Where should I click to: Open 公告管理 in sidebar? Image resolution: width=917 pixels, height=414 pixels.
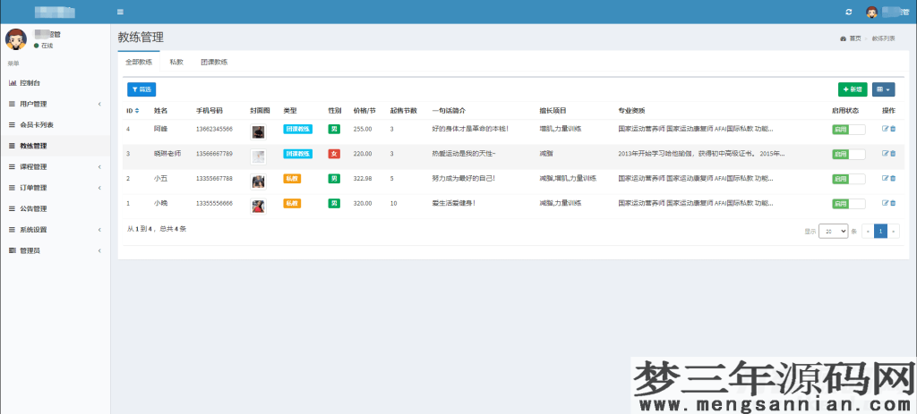(55, 208)
